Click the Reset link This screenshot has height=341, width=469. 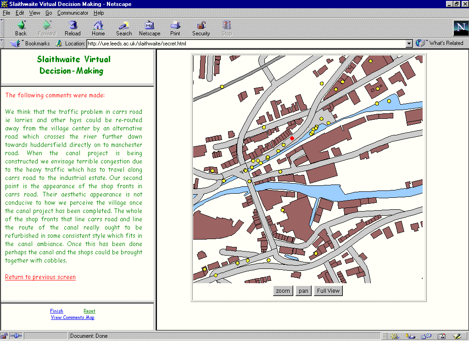89,311
